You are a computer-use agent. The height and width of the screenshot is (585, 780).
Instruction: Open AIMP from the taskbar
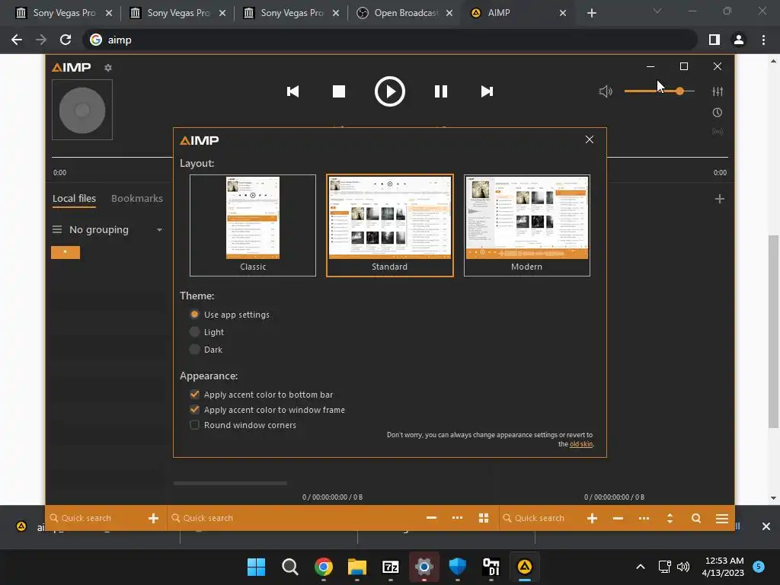pos(524,567)
